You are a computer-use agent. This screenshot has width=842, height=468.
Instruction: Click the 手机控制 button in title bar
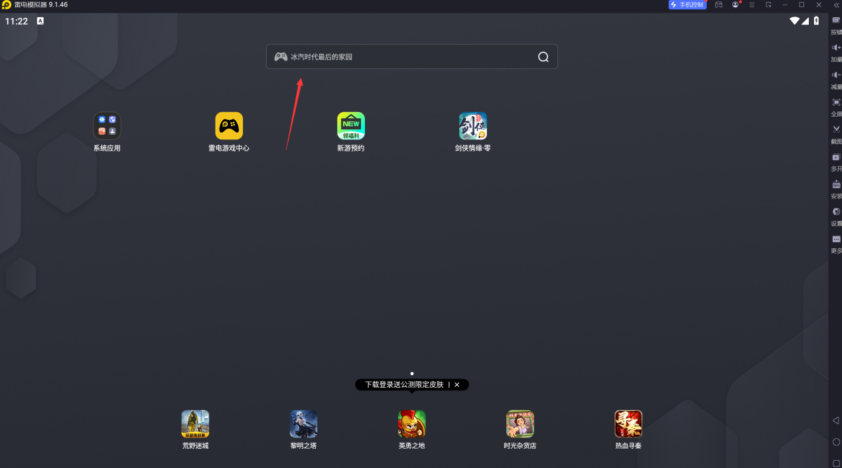[x=687, y=5]
